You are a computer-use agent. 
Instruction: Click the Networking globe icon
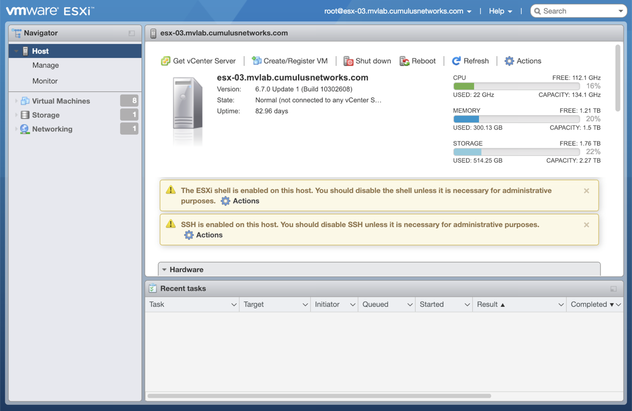tap(25, 129)
